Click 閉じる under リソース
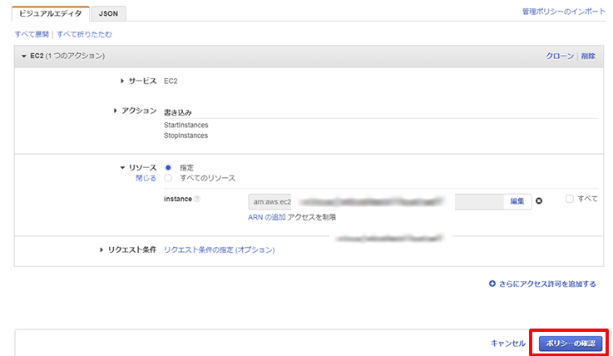Image resolution: width=613 pixels, height=356 pixels. [146, 178]
